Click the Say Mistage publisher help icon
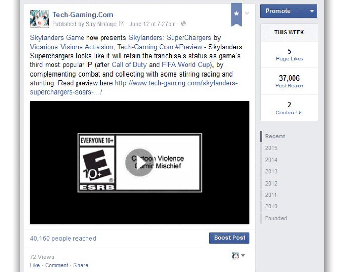Viewport: 340px width, 272px height. pos(121,24)
